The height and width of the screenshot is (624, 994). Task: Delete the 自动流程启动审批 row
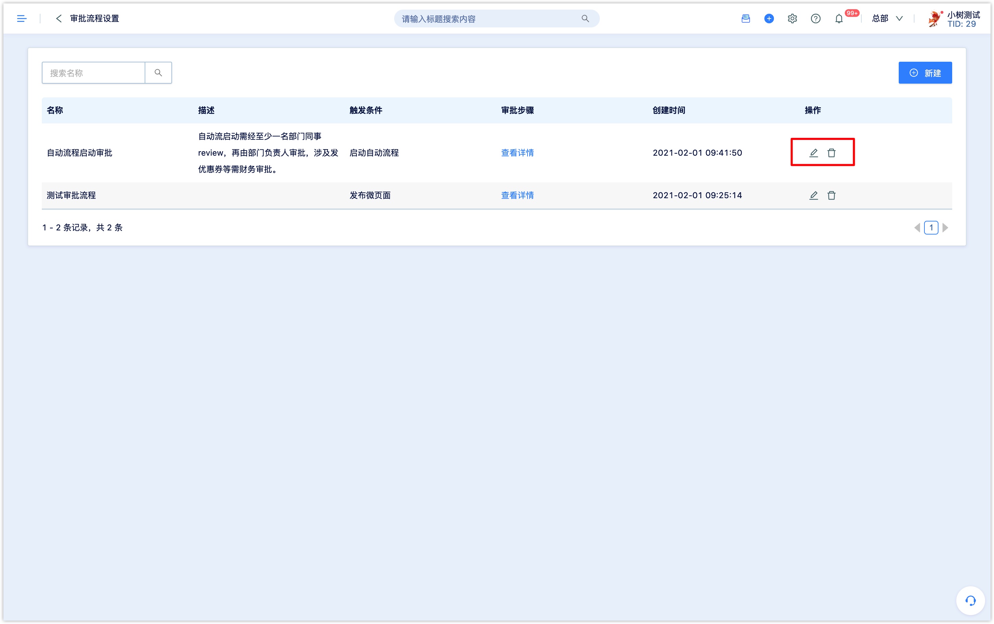(x=832, y=153)
